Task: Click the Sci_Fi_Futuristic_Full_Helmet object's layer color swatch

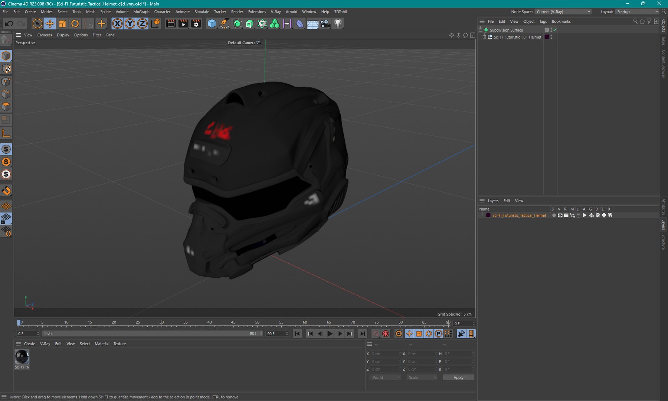Action: [x=547, y=37]
